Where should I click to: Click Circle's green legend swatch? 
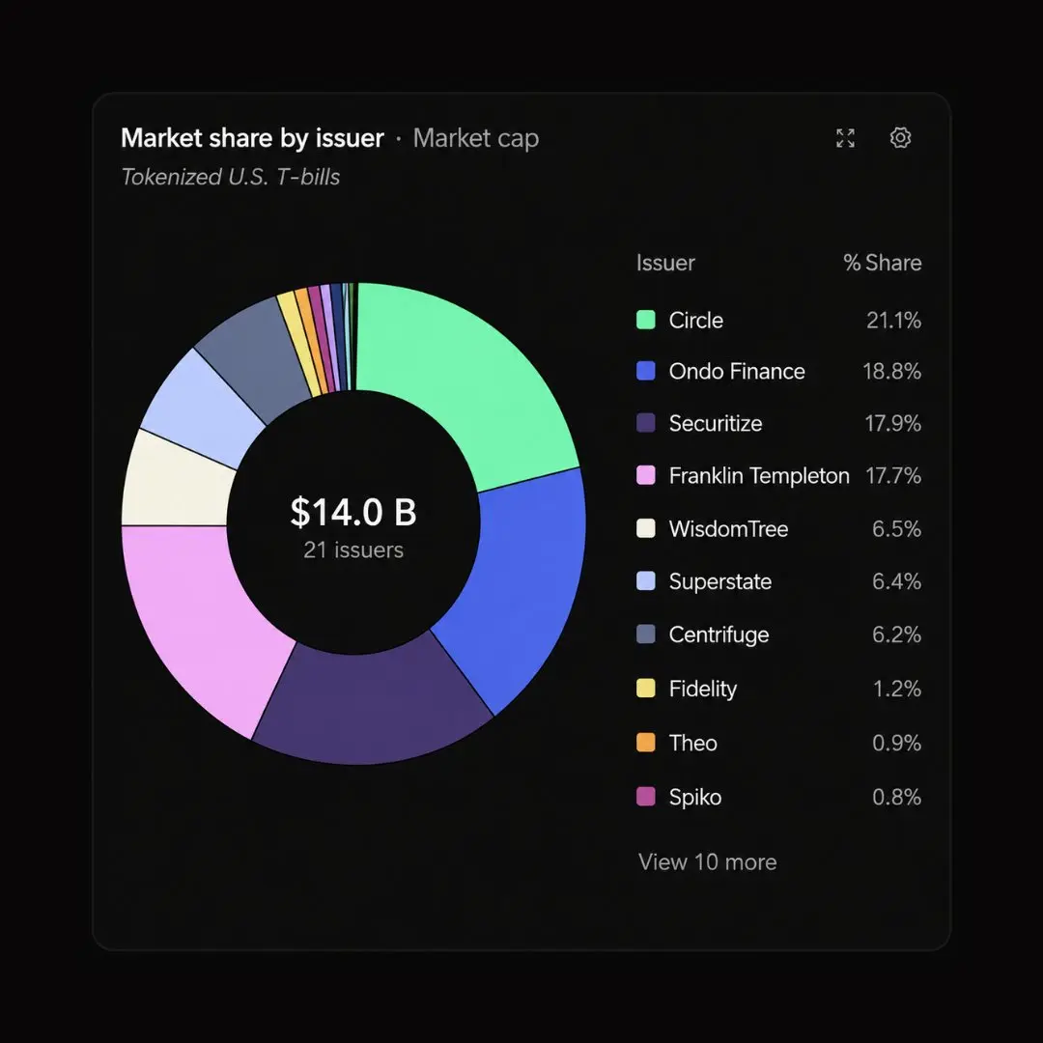tap(646, 320)
